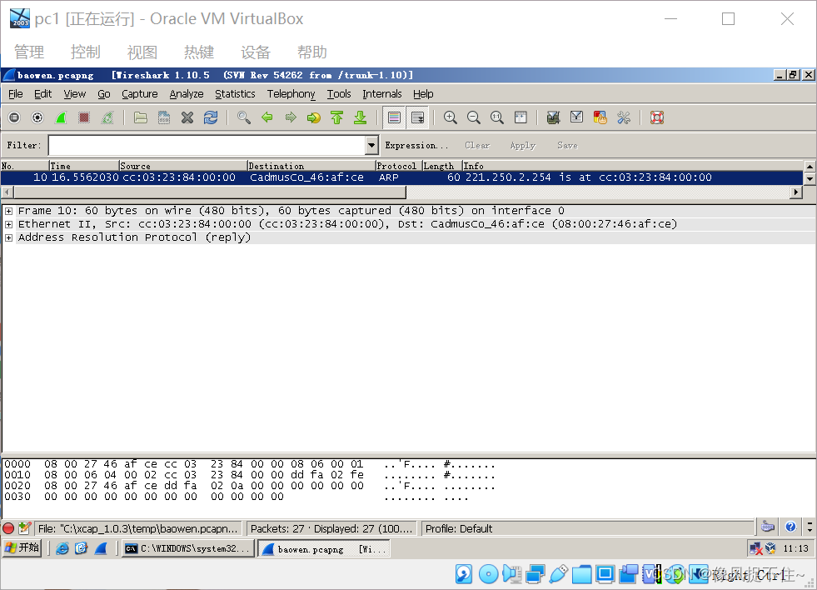This screenshot has height=590, width=817.
Task: Go to packet number icon
Action: (x=314, y=117)
